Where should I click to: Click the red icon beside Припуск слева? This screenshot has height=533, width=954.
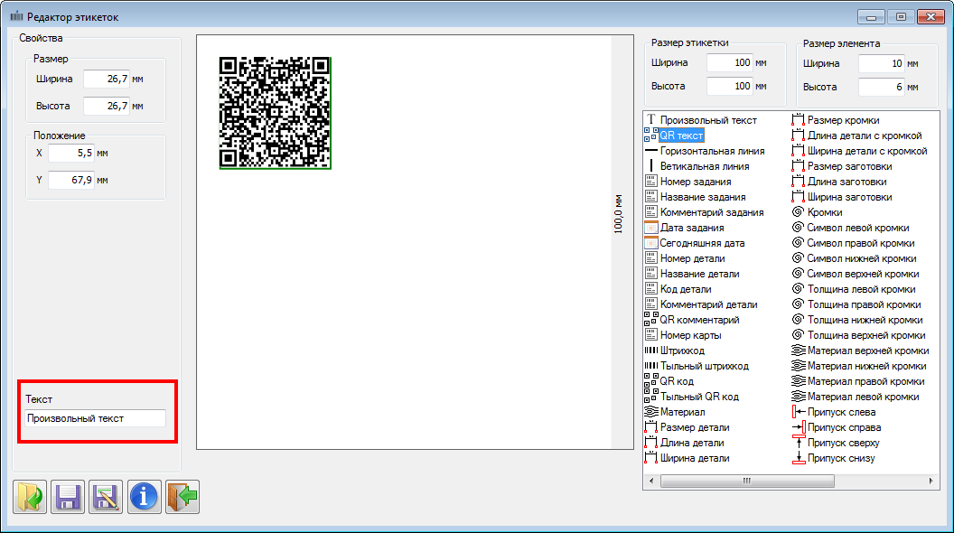(x=799, y=412)
